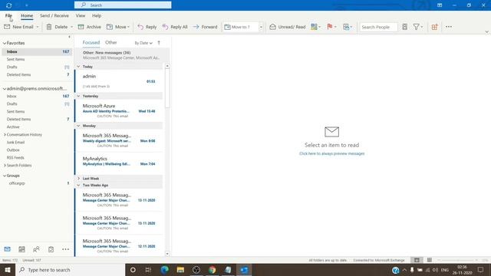Open the Move menu in ribbon
Screen dimensions: 491x276
pos(117,27)
